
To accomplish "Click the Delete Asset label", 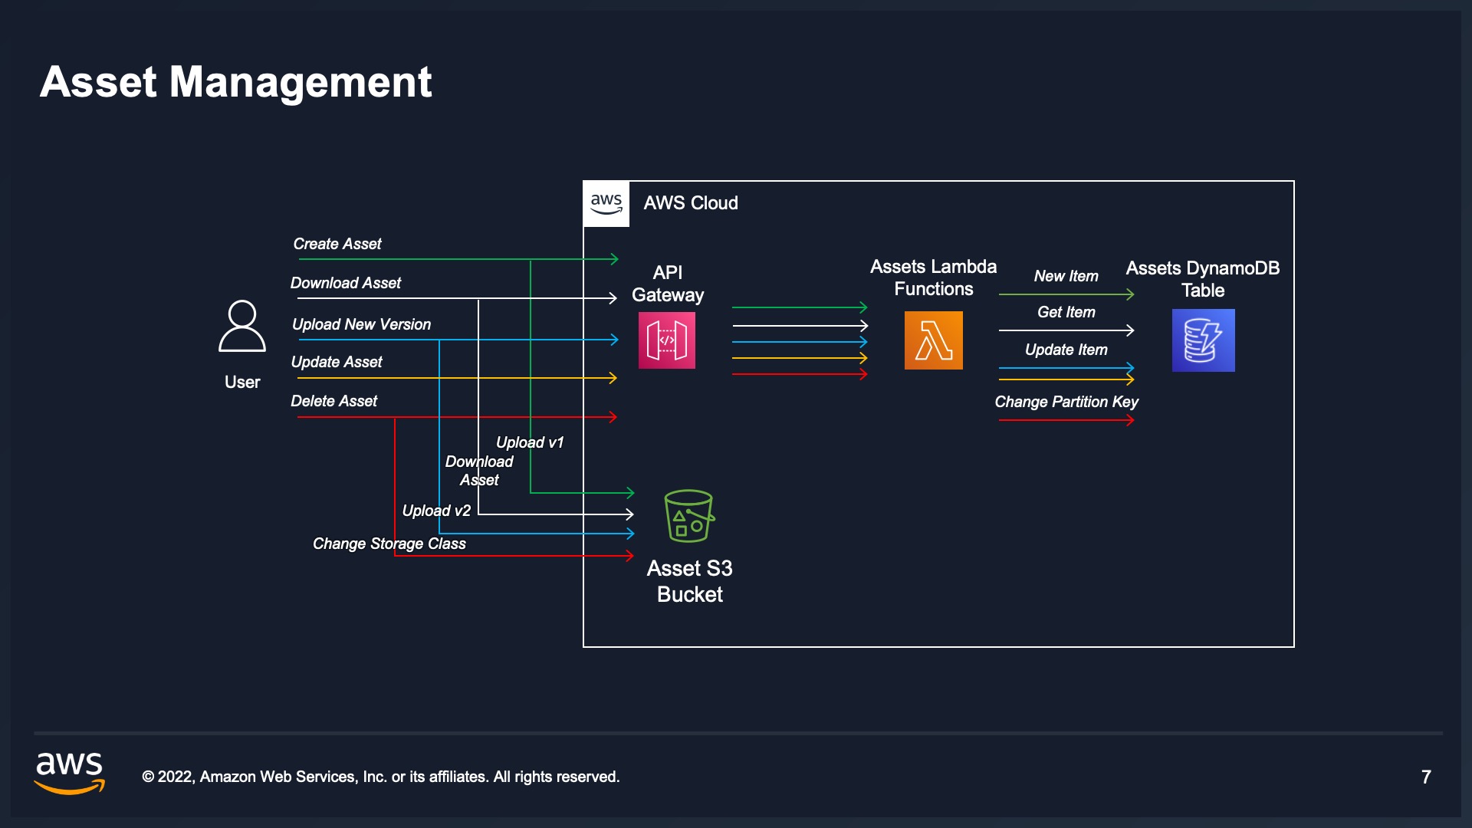I will click(x=334, y=401).
